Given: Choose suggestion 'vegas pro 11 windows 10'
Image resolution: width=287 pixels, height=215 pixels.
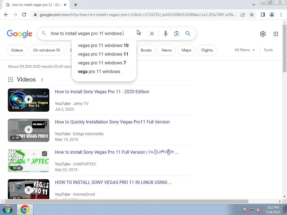Looking at the screenshot, I should [104, 46].
